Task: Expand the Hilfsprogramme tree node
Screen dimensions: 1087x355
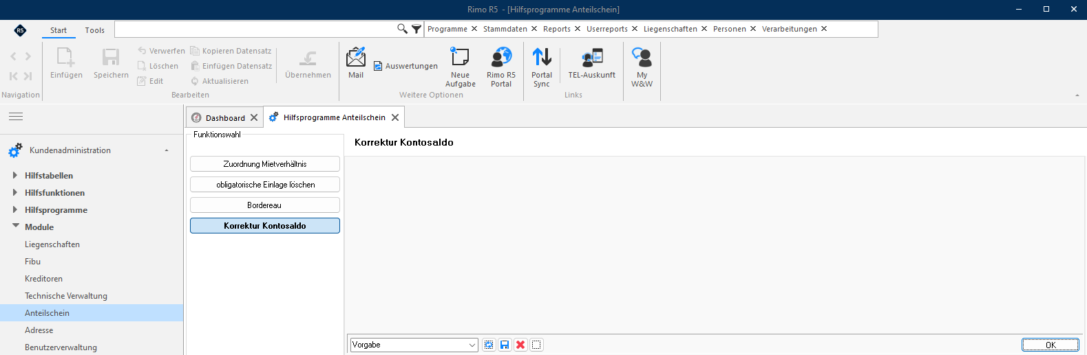Action: (x=15, y=209)
